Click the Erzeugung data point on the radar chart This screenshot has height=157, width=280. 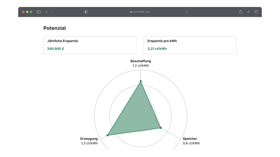(107, 135)
